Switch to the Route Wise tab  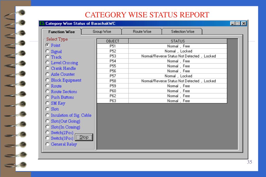pos(142,31)
